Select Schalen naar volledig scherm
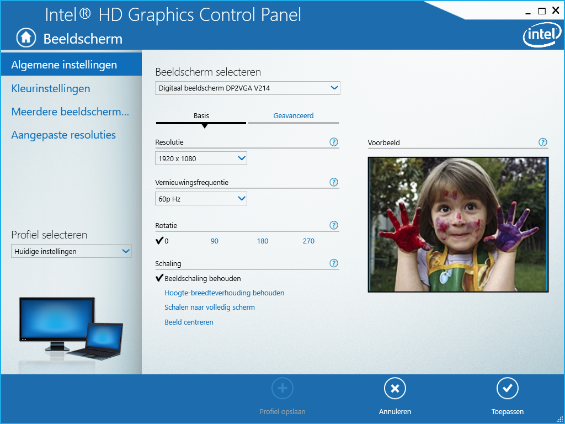The height and width of the screenshot is (424, 565). pos(210,308)
